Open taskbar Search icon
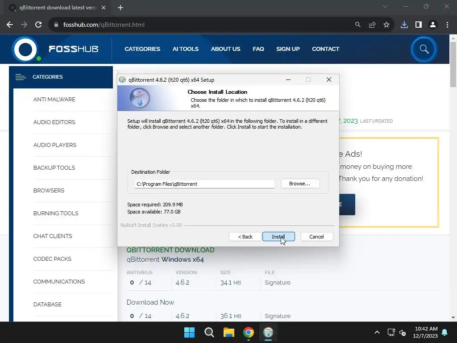Screen dimensions: 457x343 pos(209,332)
